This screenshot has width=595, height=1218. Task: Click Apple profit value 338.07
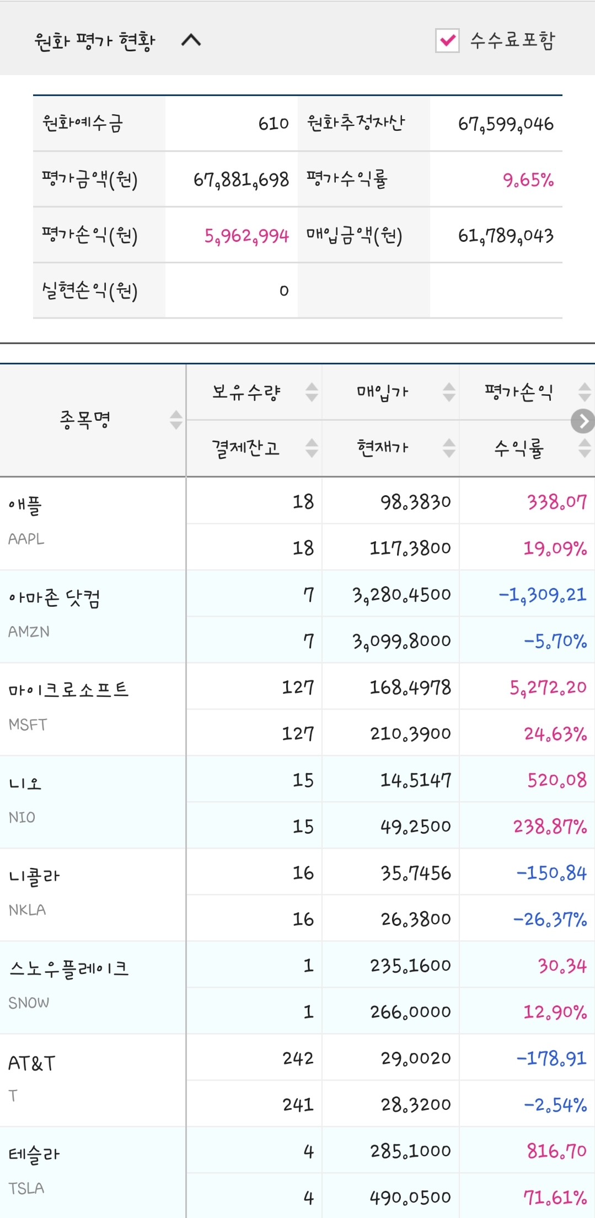point(557,501)
